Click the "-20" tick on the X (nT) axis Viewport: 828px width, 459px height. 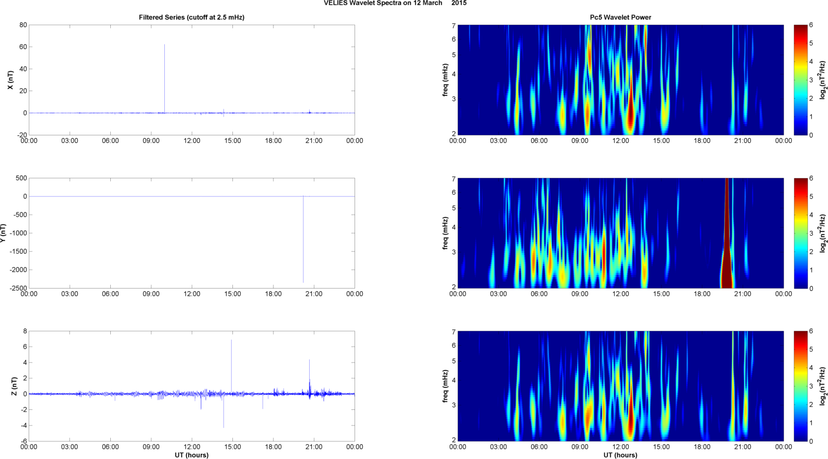pos(22,135)
